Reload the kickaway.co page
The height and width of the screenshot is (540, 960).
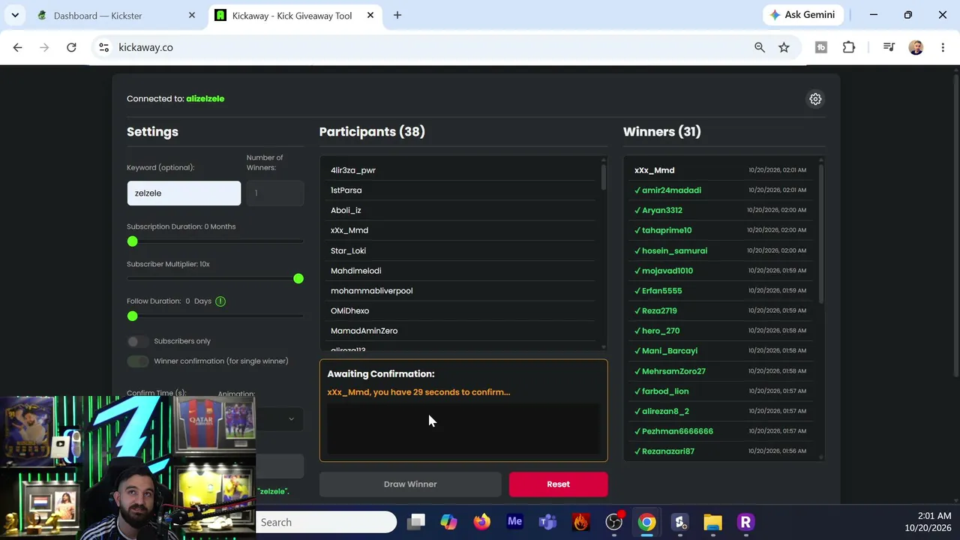pos(71,47)
